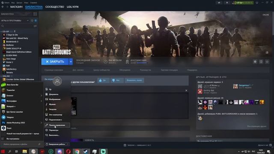Open game settings gear icon

click(255, 62)
